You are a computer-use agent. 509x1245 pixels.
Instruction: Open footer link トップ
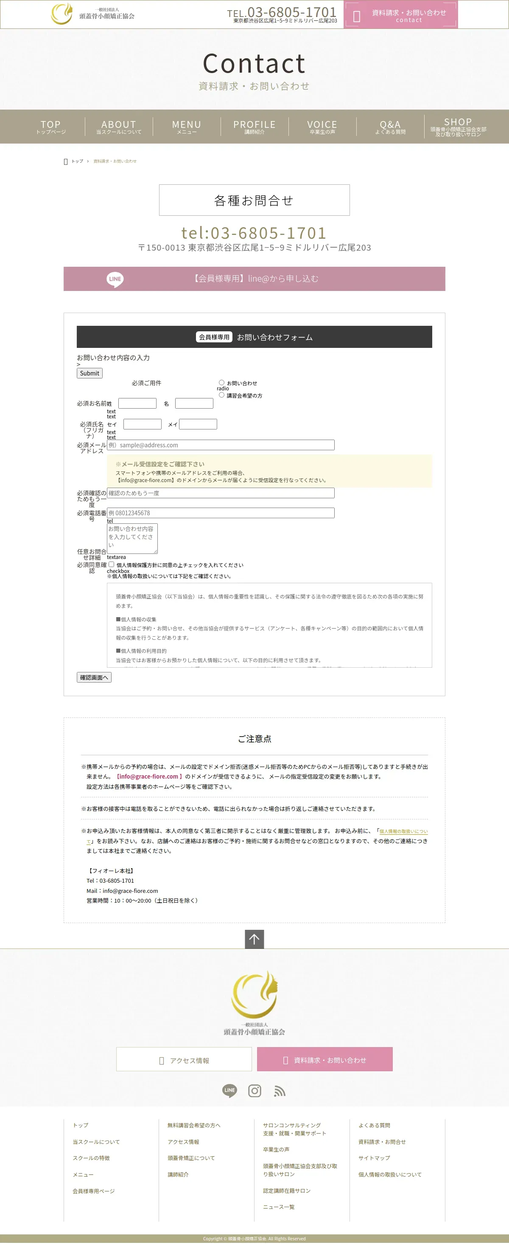(x=81, y=1125)
